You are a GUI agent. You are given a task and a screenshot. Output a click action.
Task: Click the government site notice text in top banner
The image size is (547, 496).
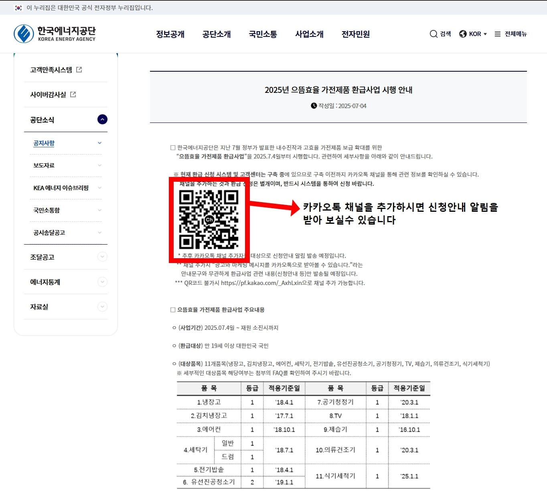point(89,8)
